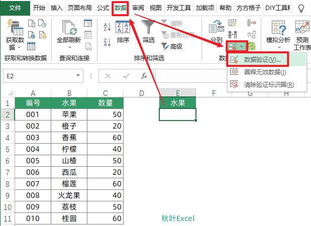Click the Flash Fill icon with lightning bolt
The image size is (311, 226).
click(x=232, y=23)
